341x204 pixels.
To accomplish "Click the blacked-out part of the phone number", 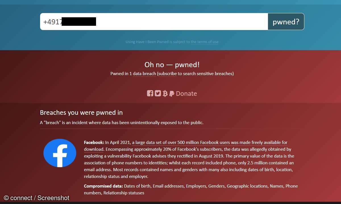I will point(79,22).
